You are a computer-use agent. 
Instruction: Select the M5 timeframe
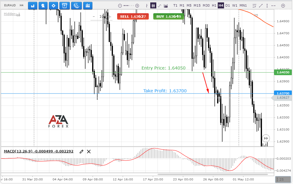tap(189, 5)
